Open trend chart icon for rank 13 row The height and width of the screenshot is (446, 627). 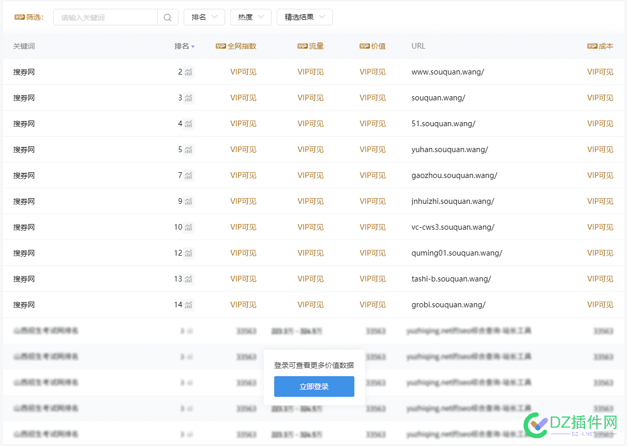coord(189,279)
